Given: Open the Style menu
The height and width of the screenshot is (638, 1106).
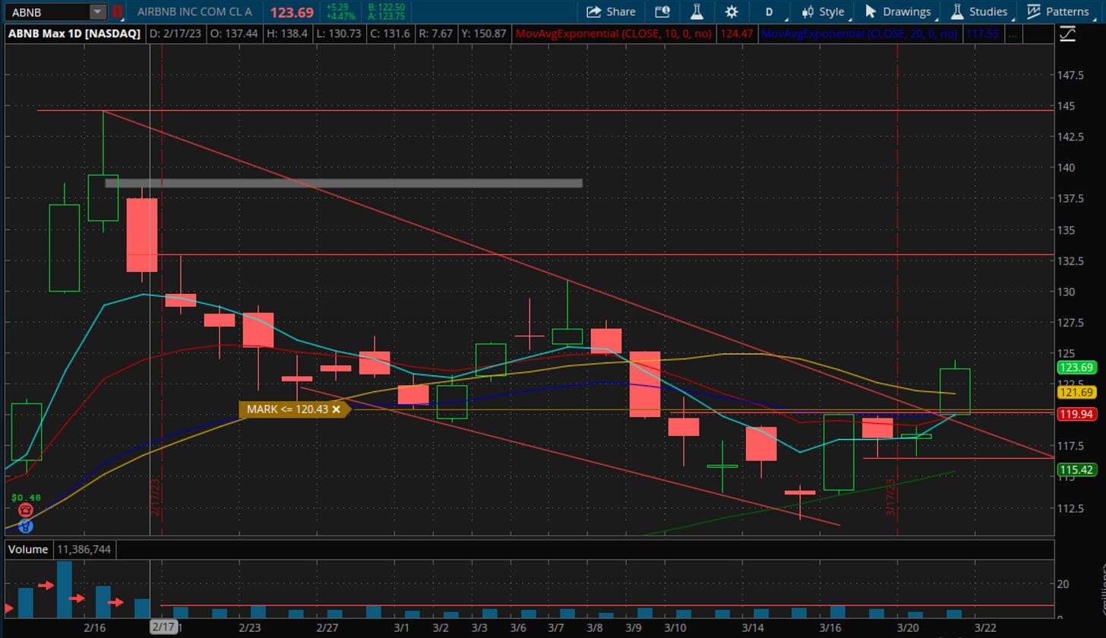Looking at the screenshot, I should point(823,11).
